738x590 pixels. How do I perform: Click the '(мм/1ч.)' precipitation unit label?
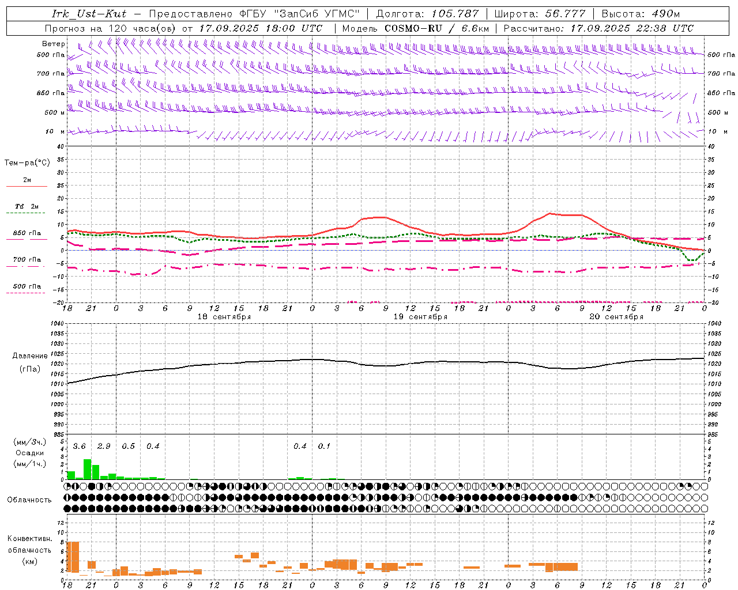pyautogui.click(x=30, y=464)
